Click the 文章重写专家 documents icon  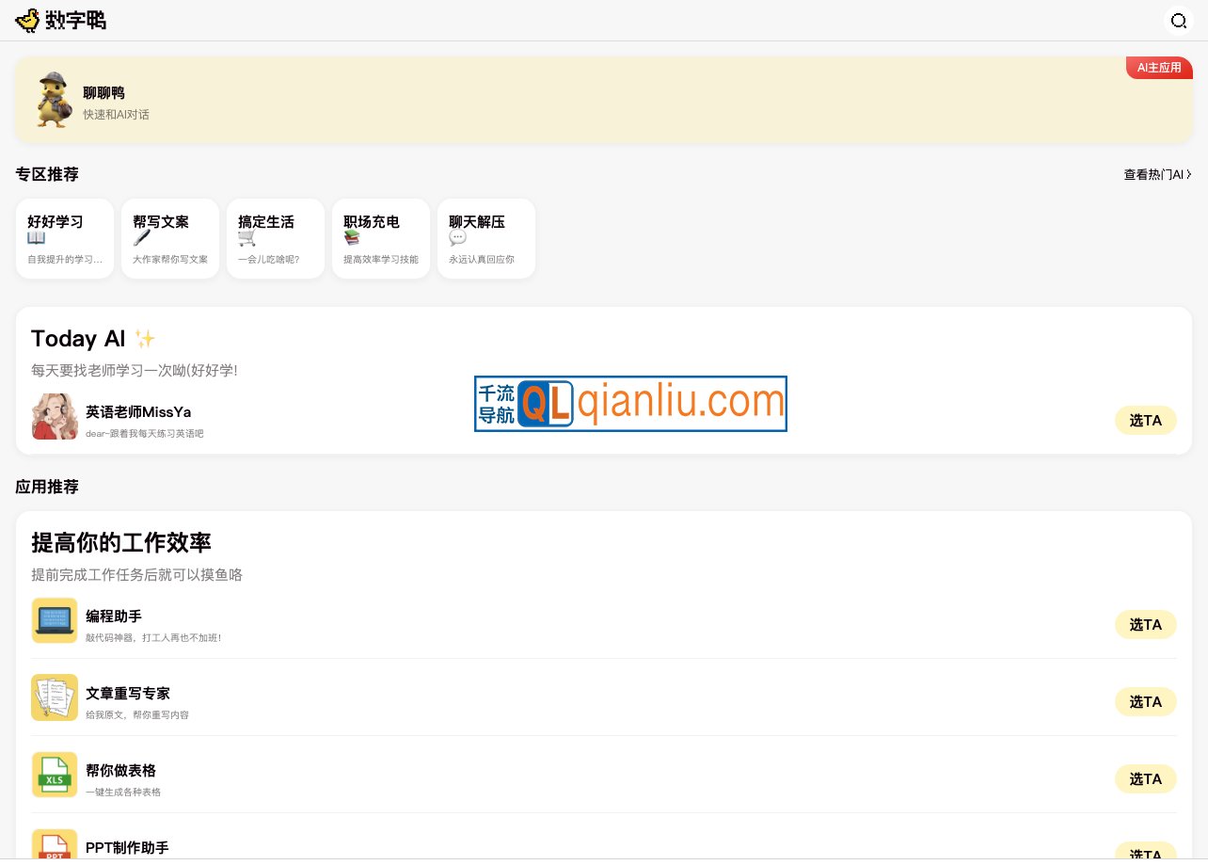click(55, 697)
